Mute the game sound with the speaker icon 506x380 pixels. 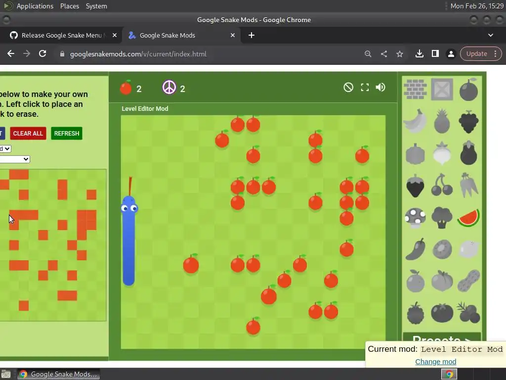tap(380, 87)
